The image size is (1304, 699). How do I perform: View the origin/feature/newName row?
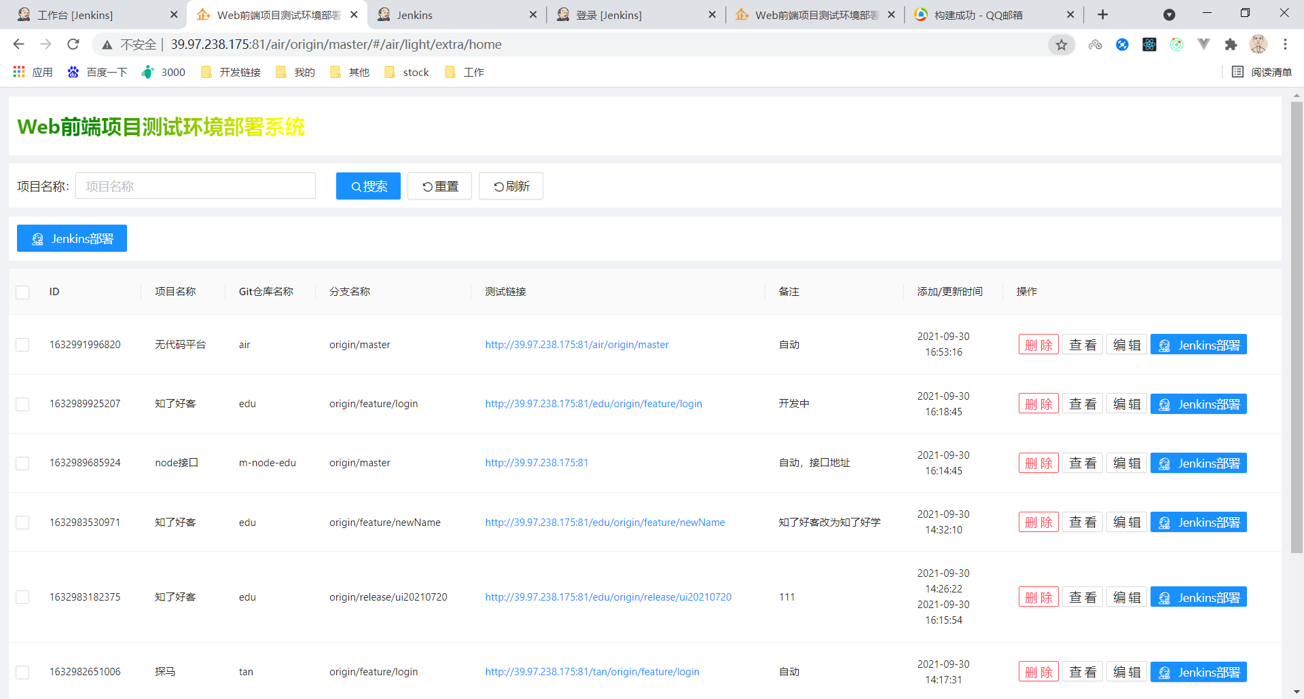(1083, 522)
